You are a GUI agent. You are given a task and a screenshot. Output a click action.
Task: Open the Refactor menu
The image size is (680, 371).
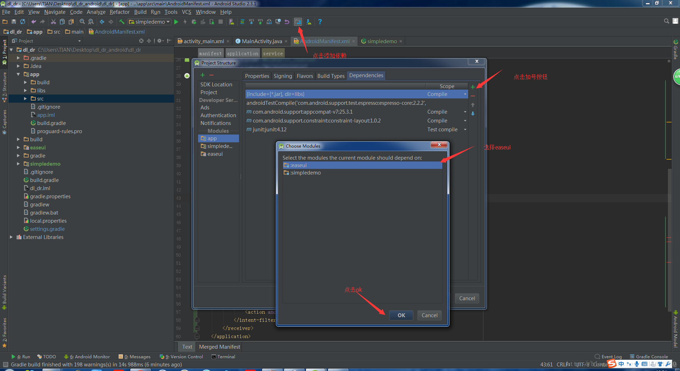click(120, 12)
